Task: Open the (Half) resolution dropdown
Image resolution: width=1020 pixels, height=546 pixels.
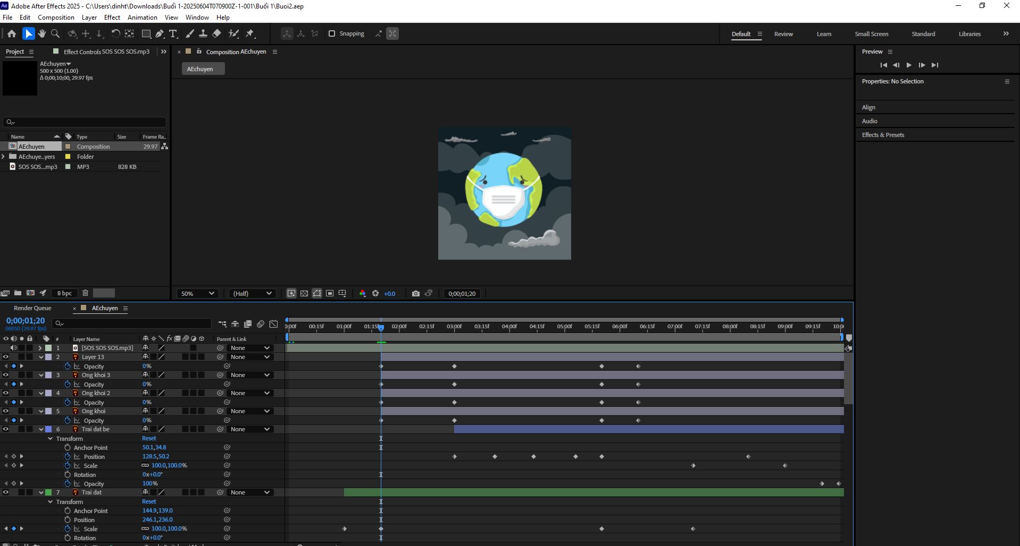Action: click(x=252, y=293)
